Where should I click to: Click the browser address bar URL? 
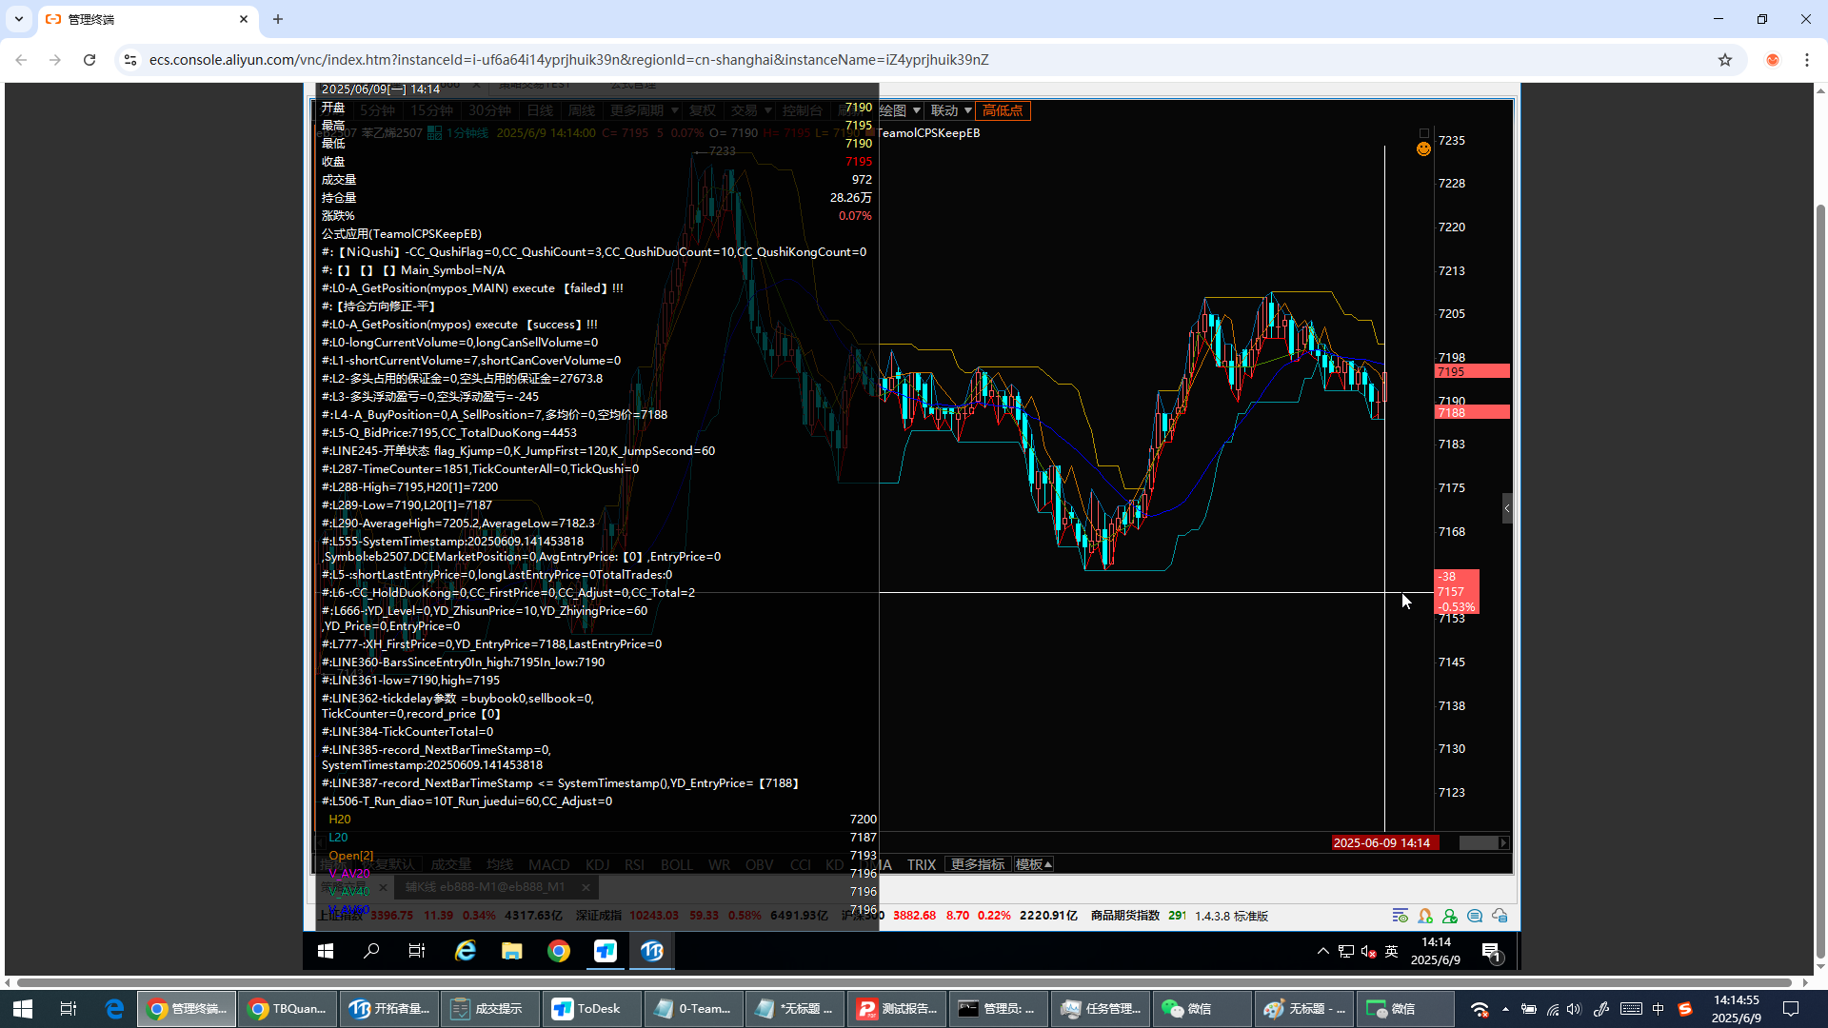568,60
